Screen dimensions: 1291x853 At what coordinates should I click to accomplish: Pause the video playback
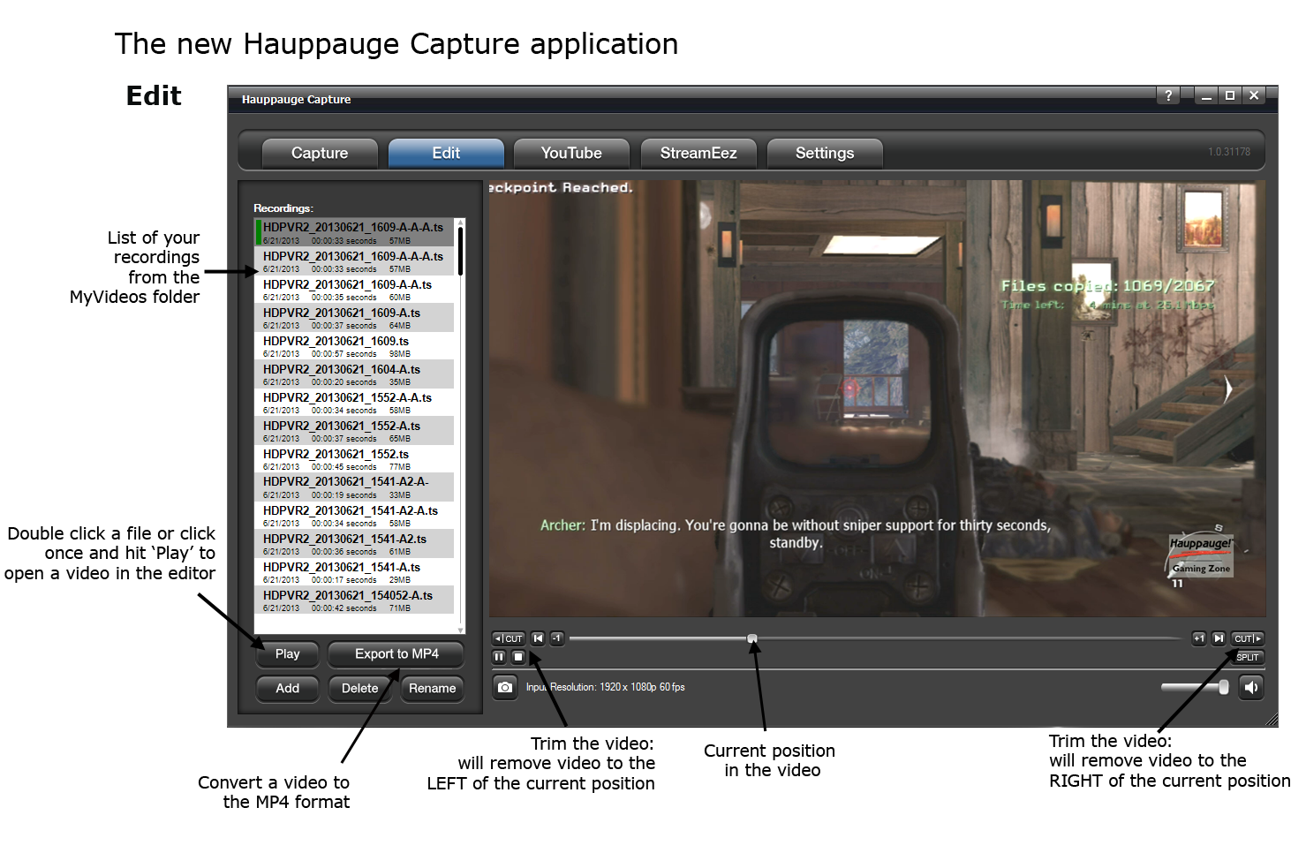click(x=499, y=657)
